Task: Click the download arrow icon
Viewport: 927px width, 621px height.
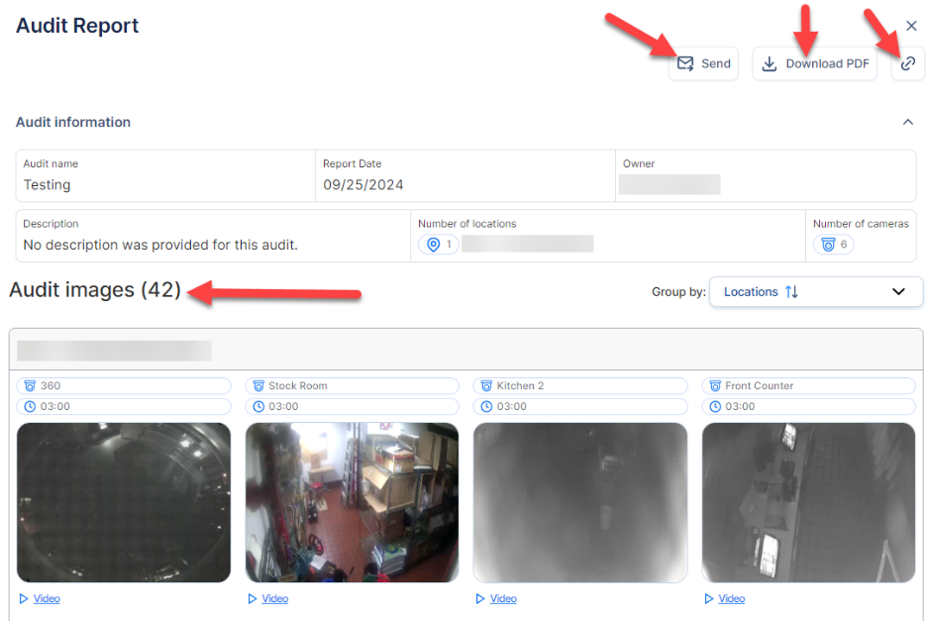Action: click(770, 64)
